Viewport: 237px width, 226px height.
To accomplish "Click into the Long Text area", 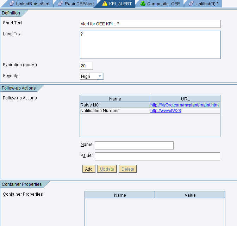I will (x=150, y=45).
